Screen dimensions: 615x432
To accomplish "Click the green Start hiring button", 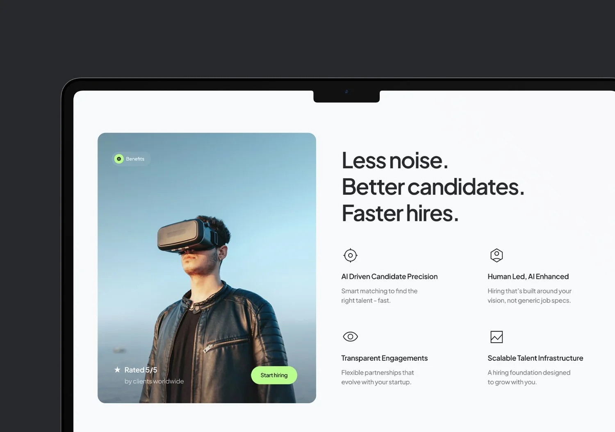I will pyautogui.click(x=274, y=375).
